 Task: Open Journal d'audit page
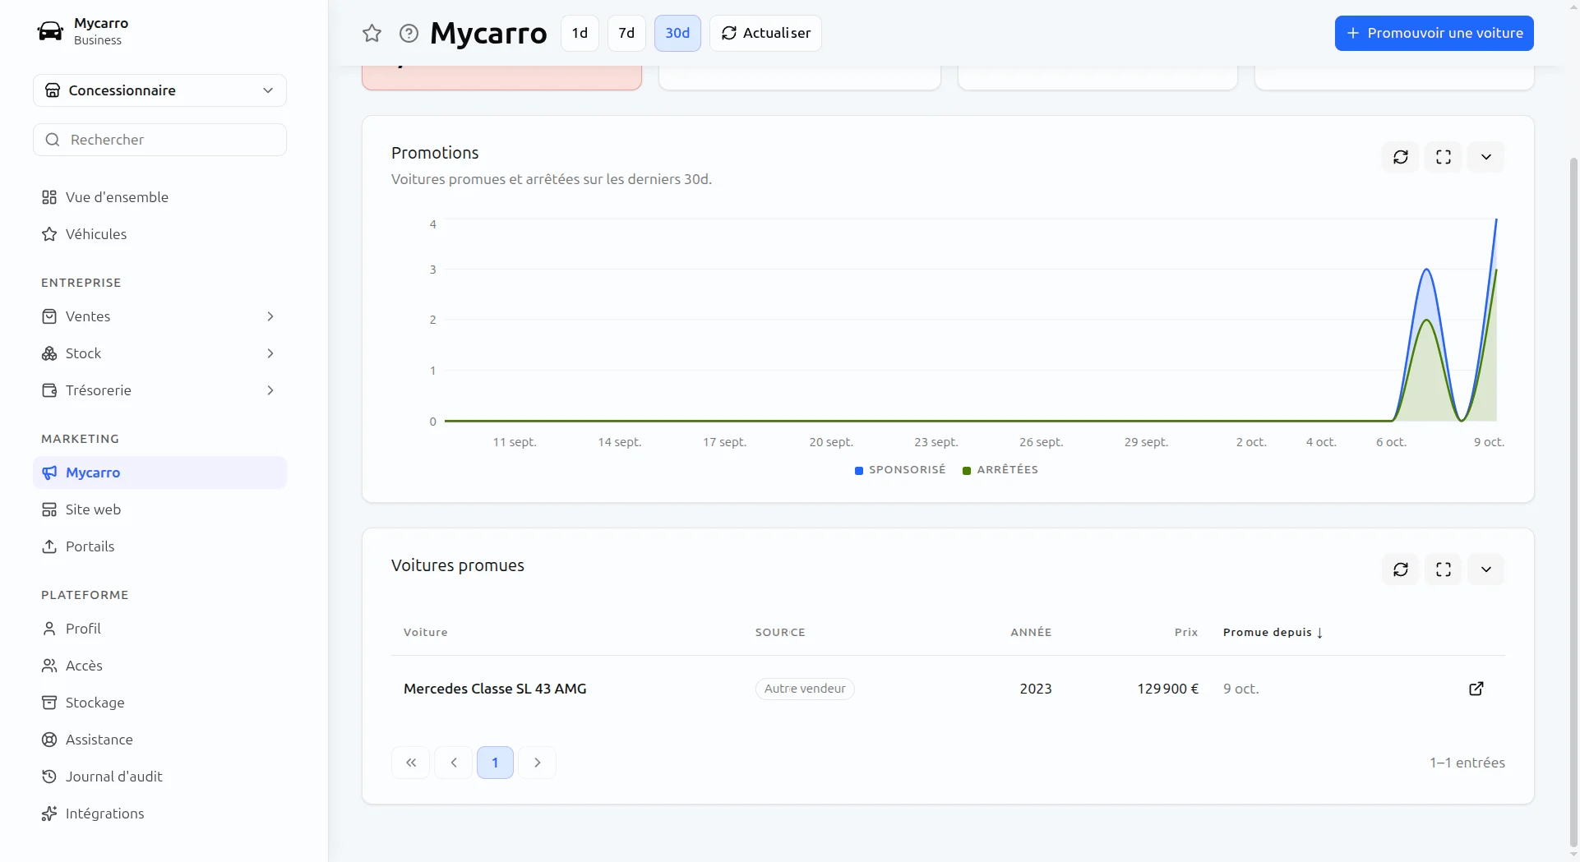[x=160, y=777]
